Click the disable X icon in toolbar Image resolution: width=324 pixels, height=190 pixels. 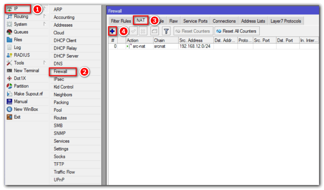[143, 31]
